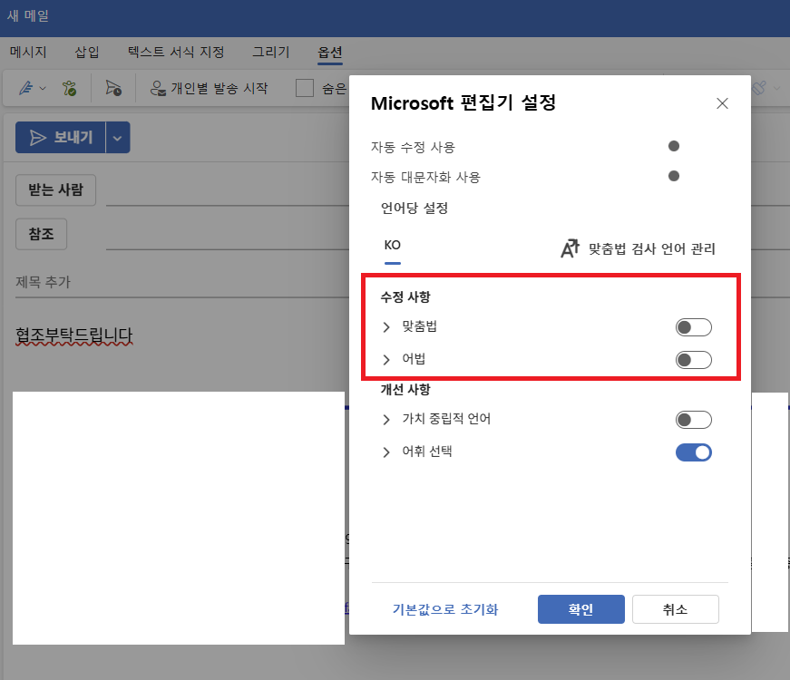
Task: Disable the 어휘 선택 toggle
Action: coord(692,452)
